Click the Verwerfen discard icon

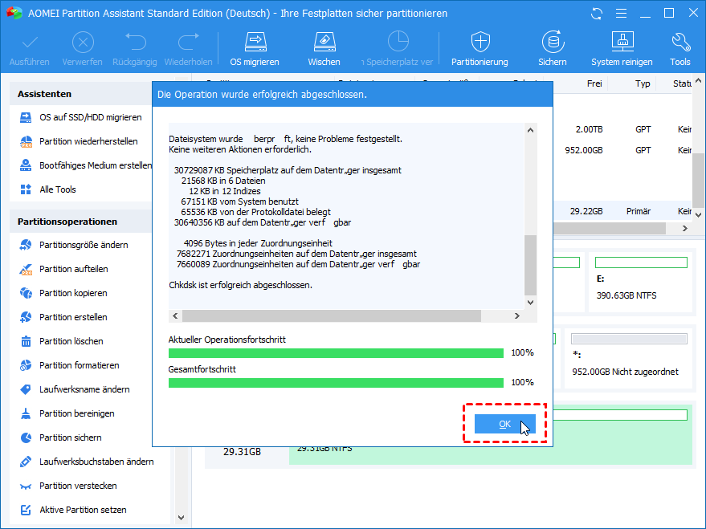tap(83, 43)
